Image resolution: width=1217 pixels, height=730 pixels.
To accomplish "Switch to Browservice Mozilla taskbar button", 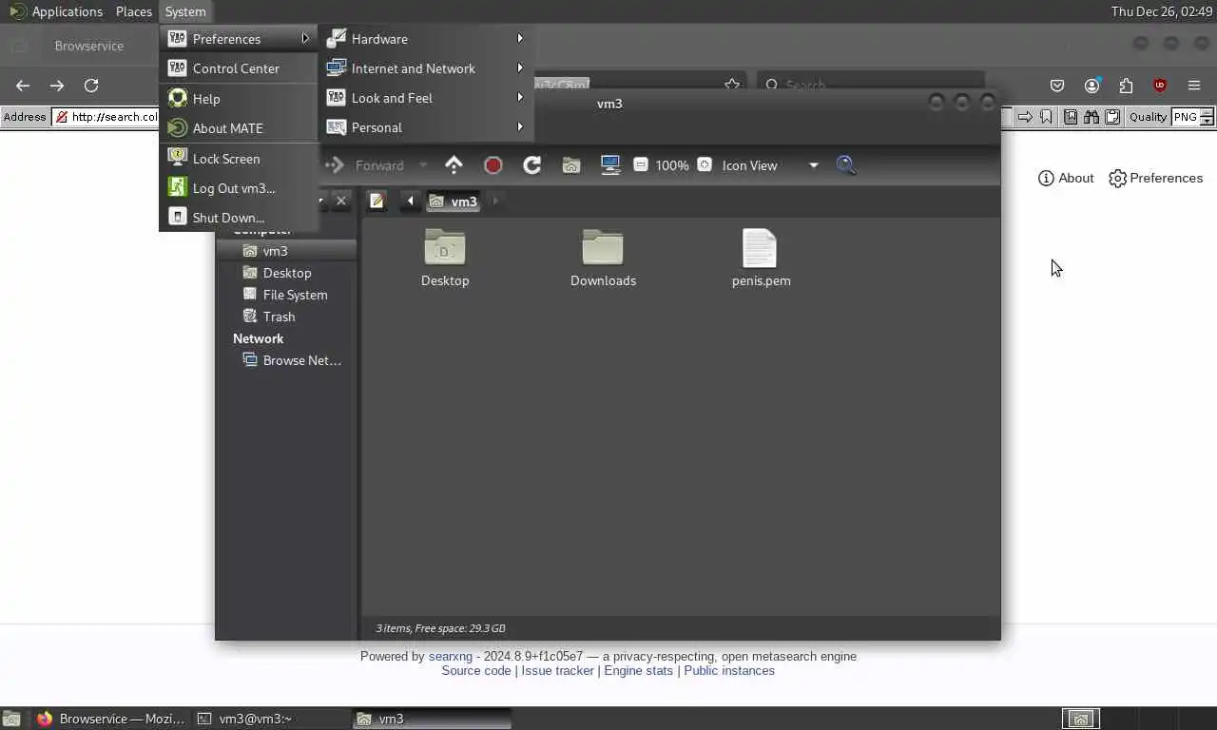I will click(x=110, y=719).
